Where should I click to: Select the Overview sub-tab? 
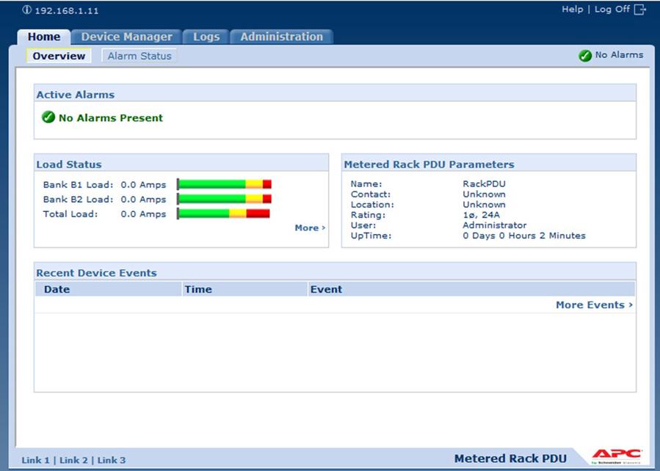[x=59, y=56]
